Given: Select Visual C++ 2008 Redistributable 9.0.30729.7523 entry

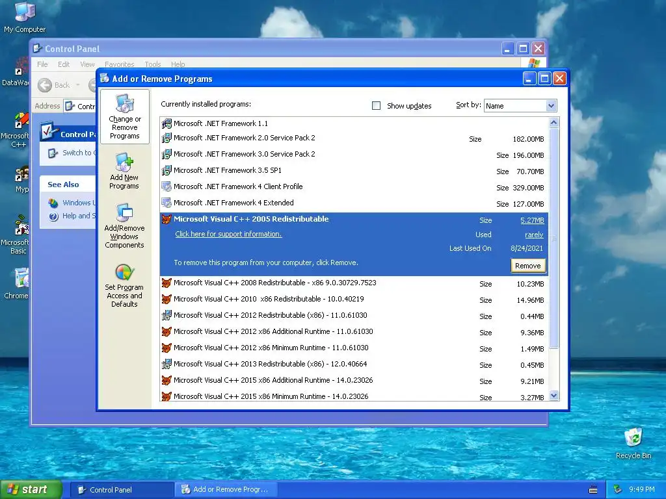Looking at the screenshot, I should click(x=354, y=283).
